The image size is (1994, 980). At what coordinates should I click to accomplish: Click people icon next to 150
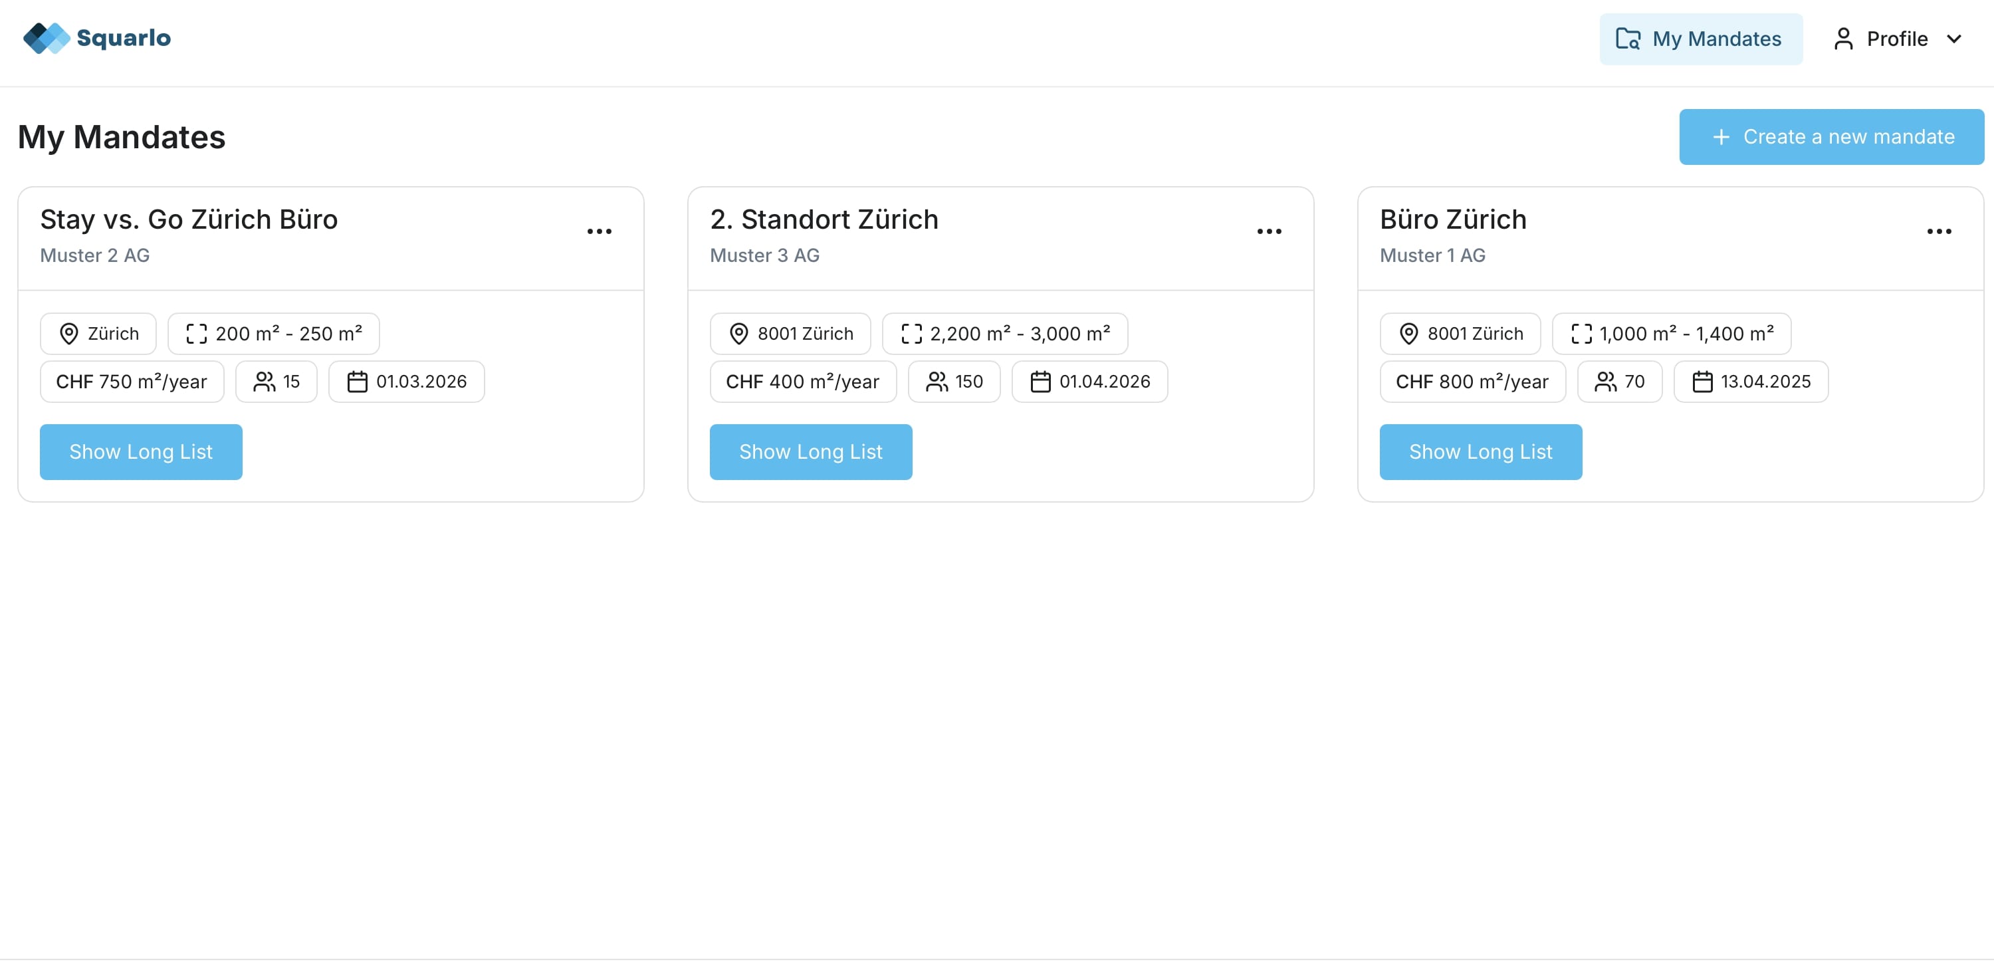937,382
